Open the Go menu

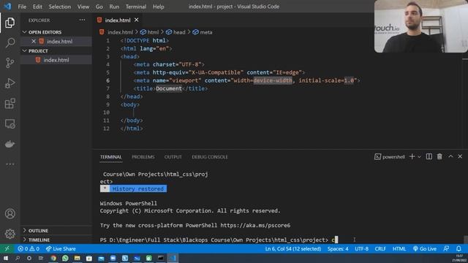click(x=99, y=7)
